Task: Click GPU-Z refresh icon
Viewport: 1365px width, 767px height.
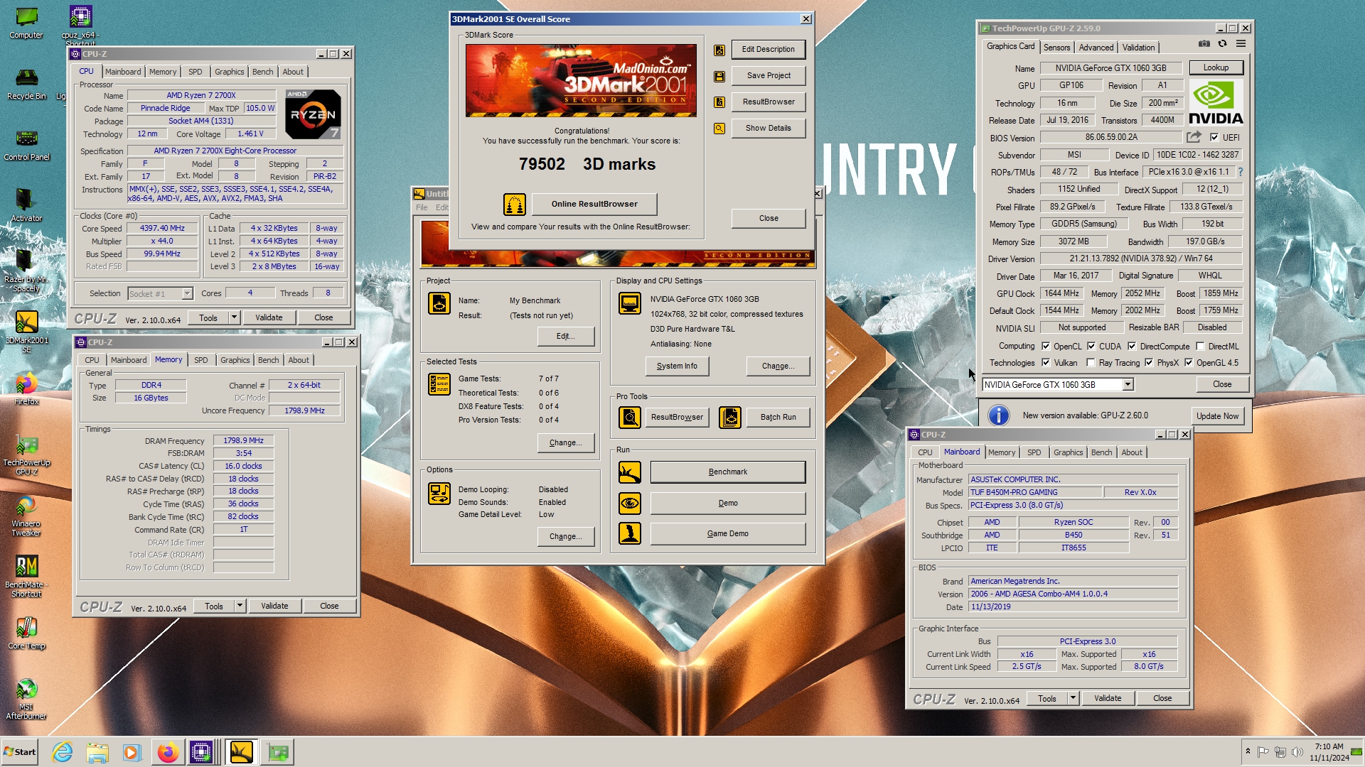Action: click(1222, 44)
